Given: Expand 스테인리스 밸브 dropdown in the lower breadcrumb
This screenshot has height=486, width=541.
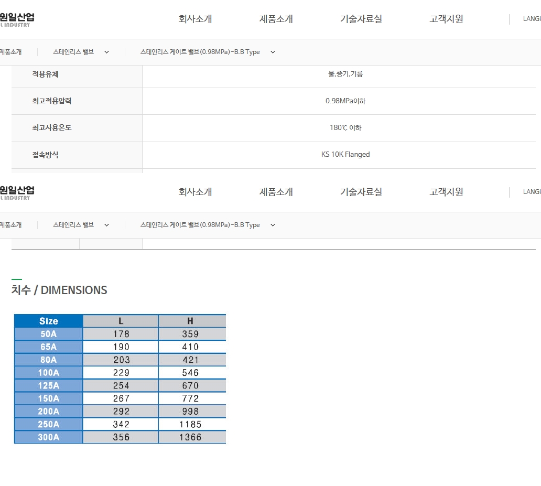Looking at the screenshot, I should 81,225.
